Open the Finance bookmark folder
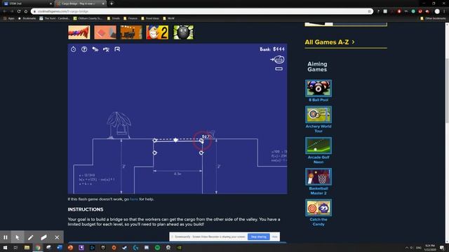Viewport: 449px width, 252px height. (x=130, y=18)
